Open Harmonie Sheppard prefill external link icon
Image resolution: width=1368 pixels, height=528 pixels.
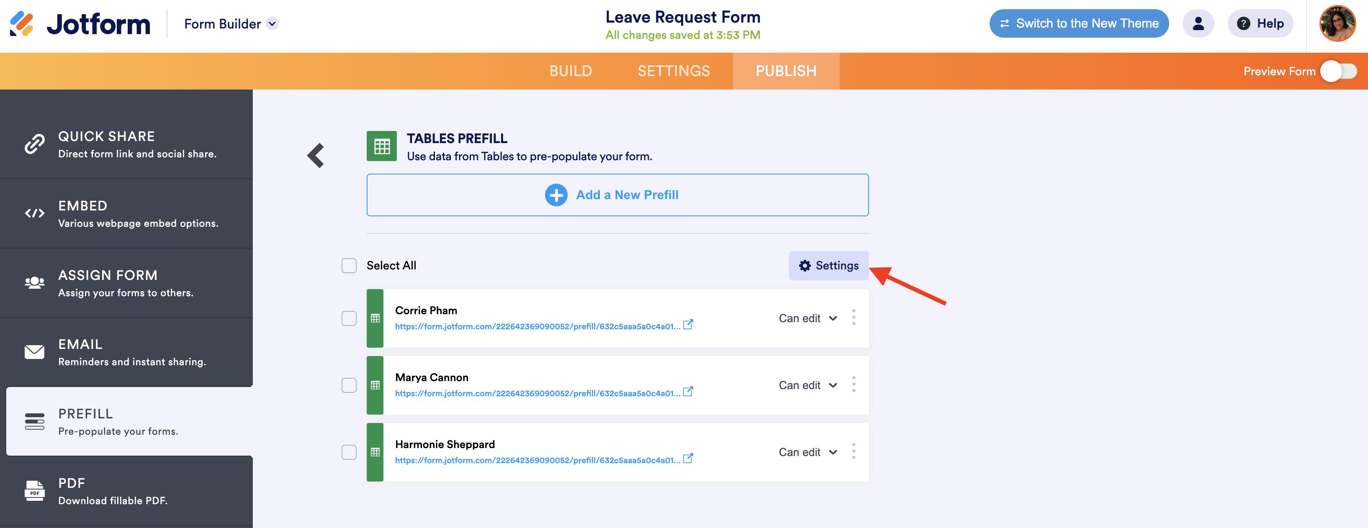688,458
